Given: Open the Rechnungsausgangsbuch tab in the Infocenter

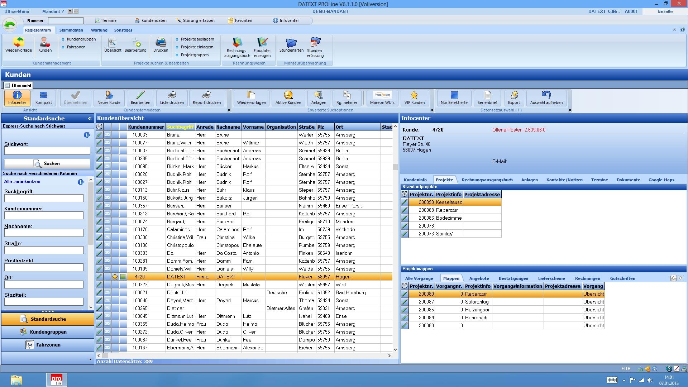Looking at the screenshot, I should (487, 180).
